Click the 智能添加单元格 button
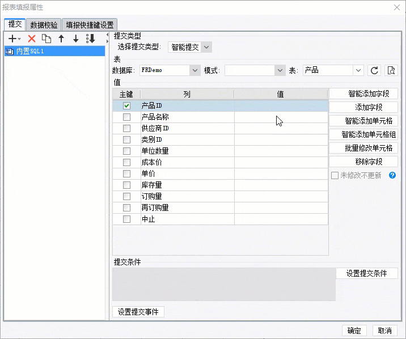The width and height of the screenshot is (406, 339). [363, 121]
